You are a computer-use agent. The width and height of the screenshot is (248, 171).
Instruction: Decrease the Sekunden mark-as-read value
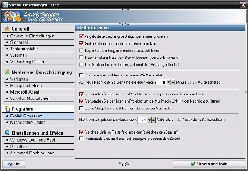click(x=149, y=120)
